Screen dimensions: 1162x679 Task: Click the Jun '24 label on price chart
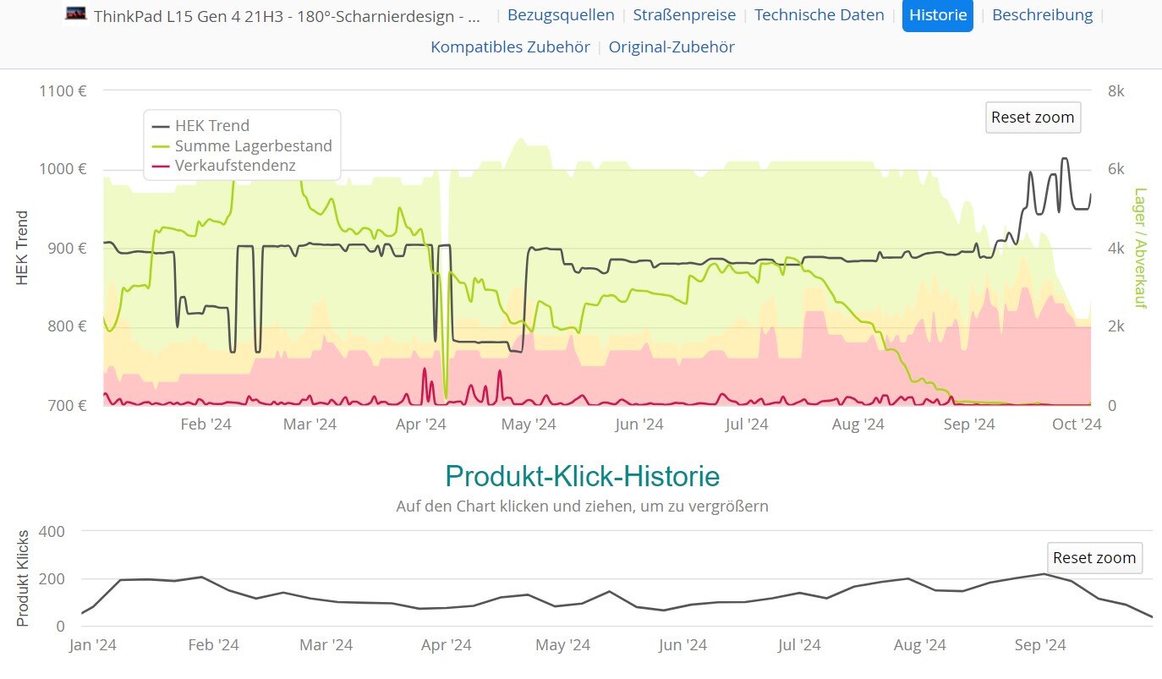click(x=639, y=424)
